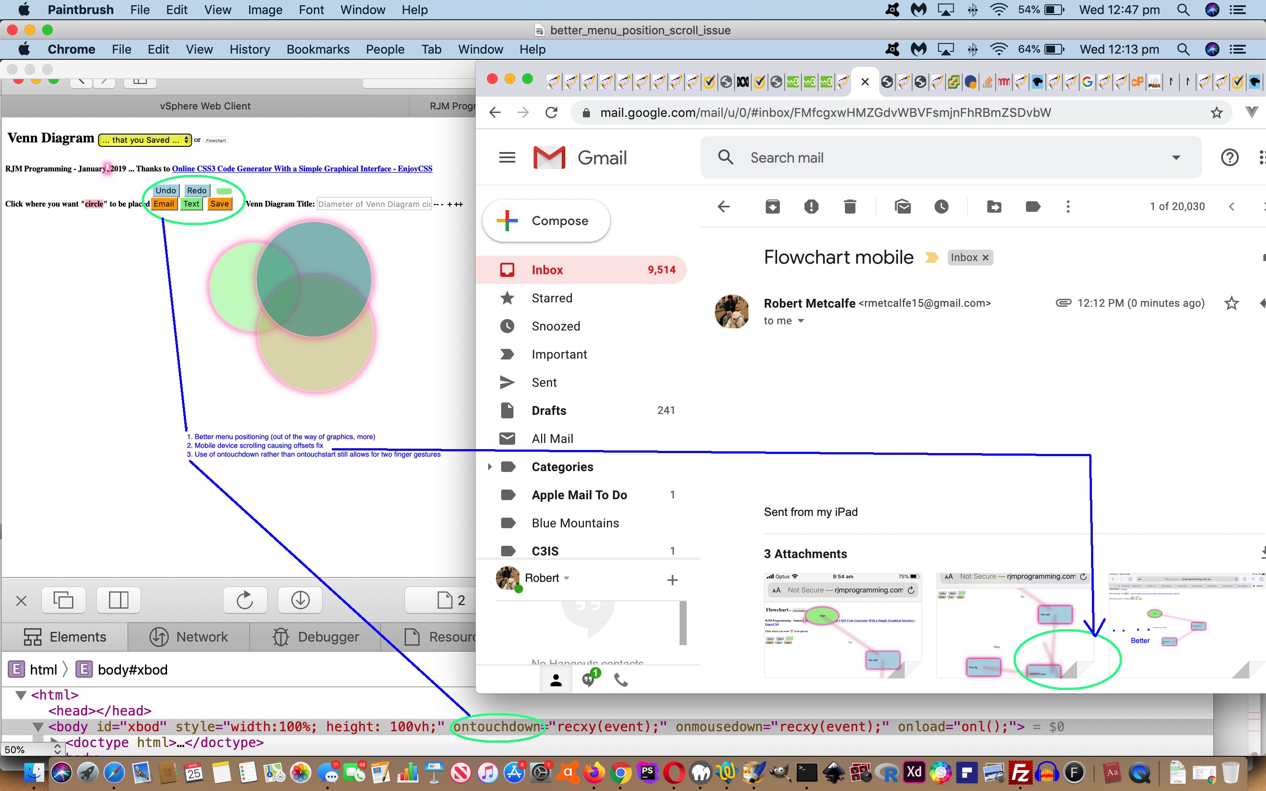
Task: Click the report spam icon
Action: (811, 207)
